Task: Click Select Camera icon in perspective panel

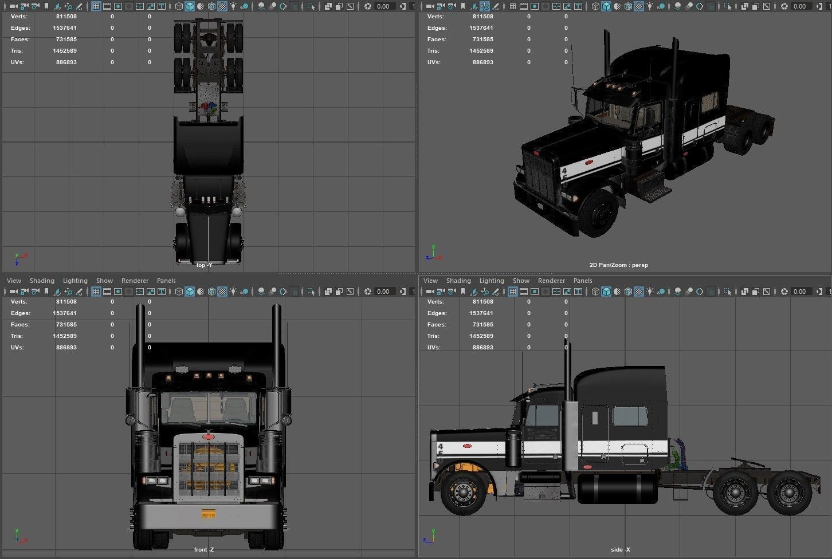Action: [x=430, y=6]
